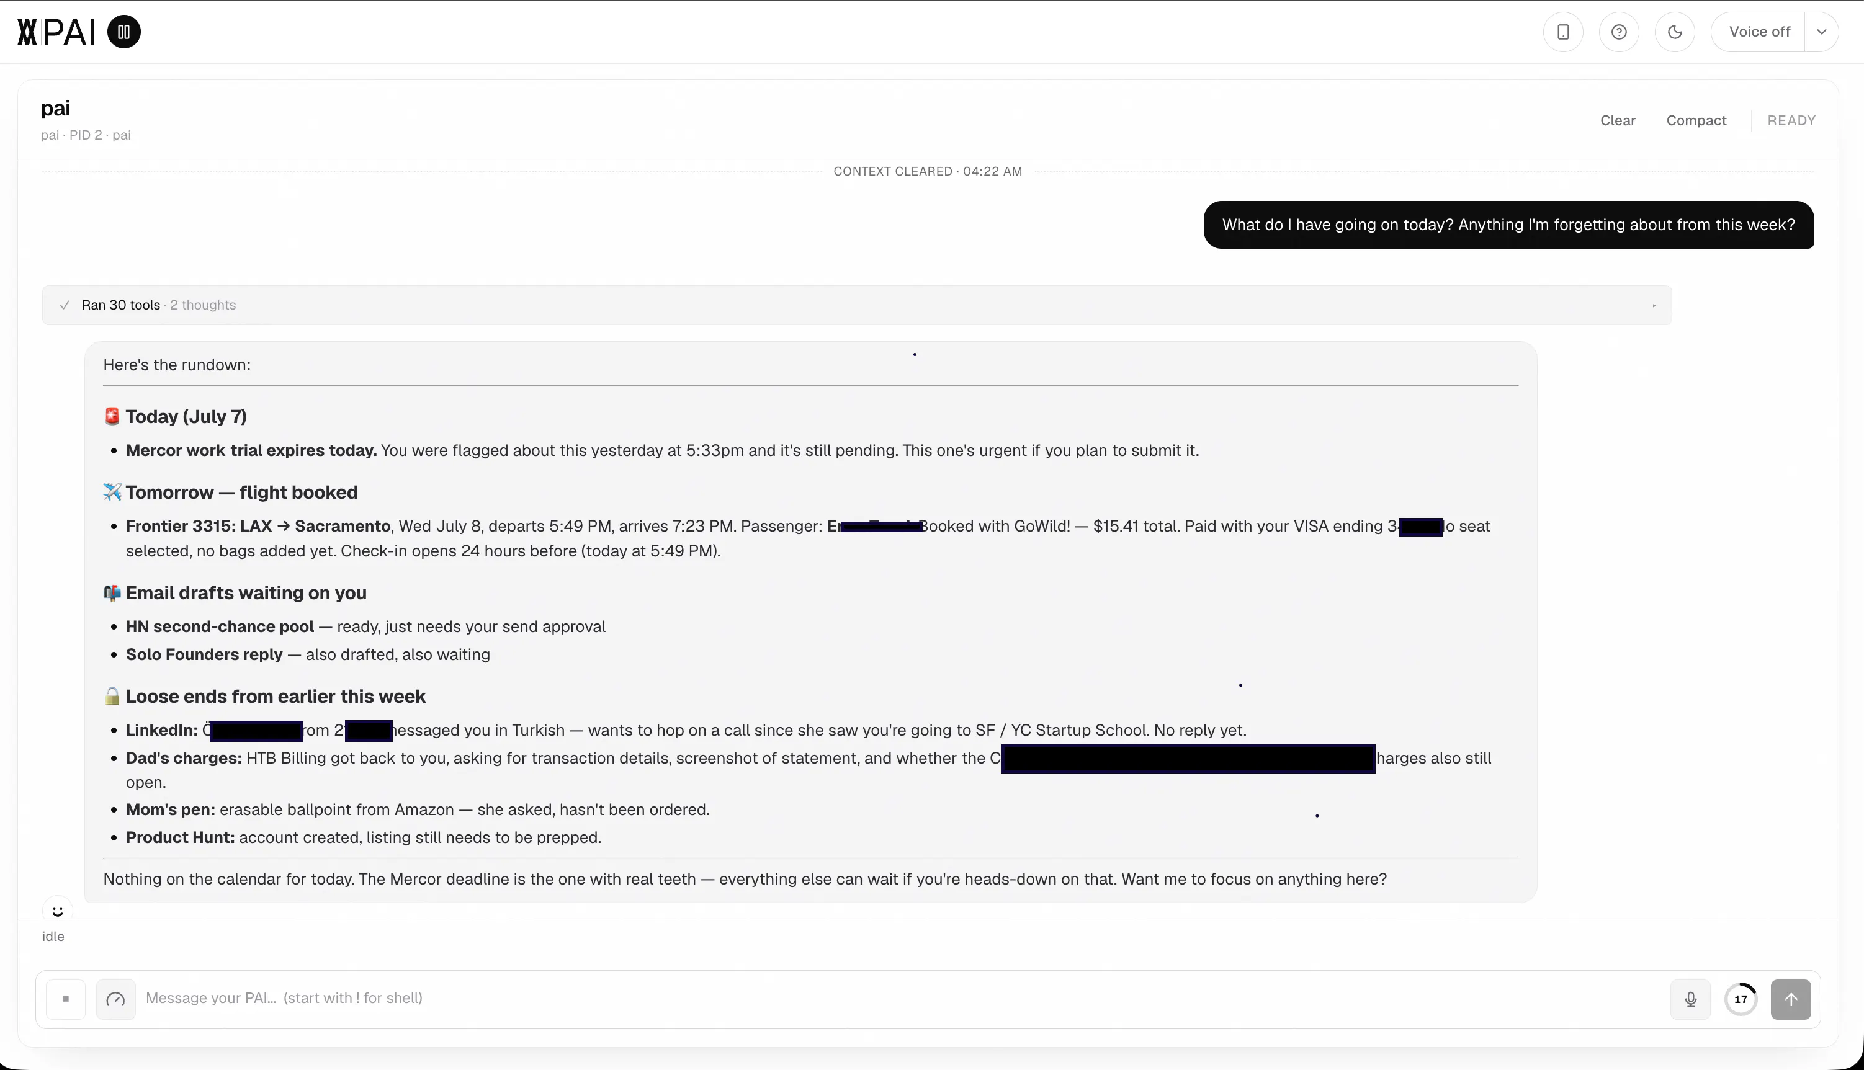Toggle dark mode moon icon
1864x1070 pixels.
tap(1675, 32)
